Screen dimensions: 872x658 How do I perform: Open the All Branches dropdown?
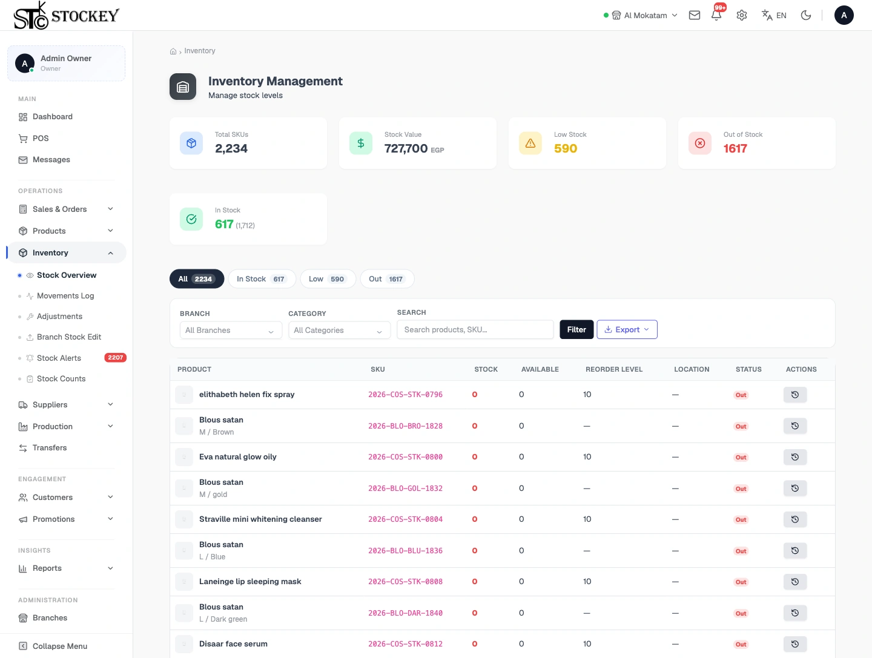point(231,331)
